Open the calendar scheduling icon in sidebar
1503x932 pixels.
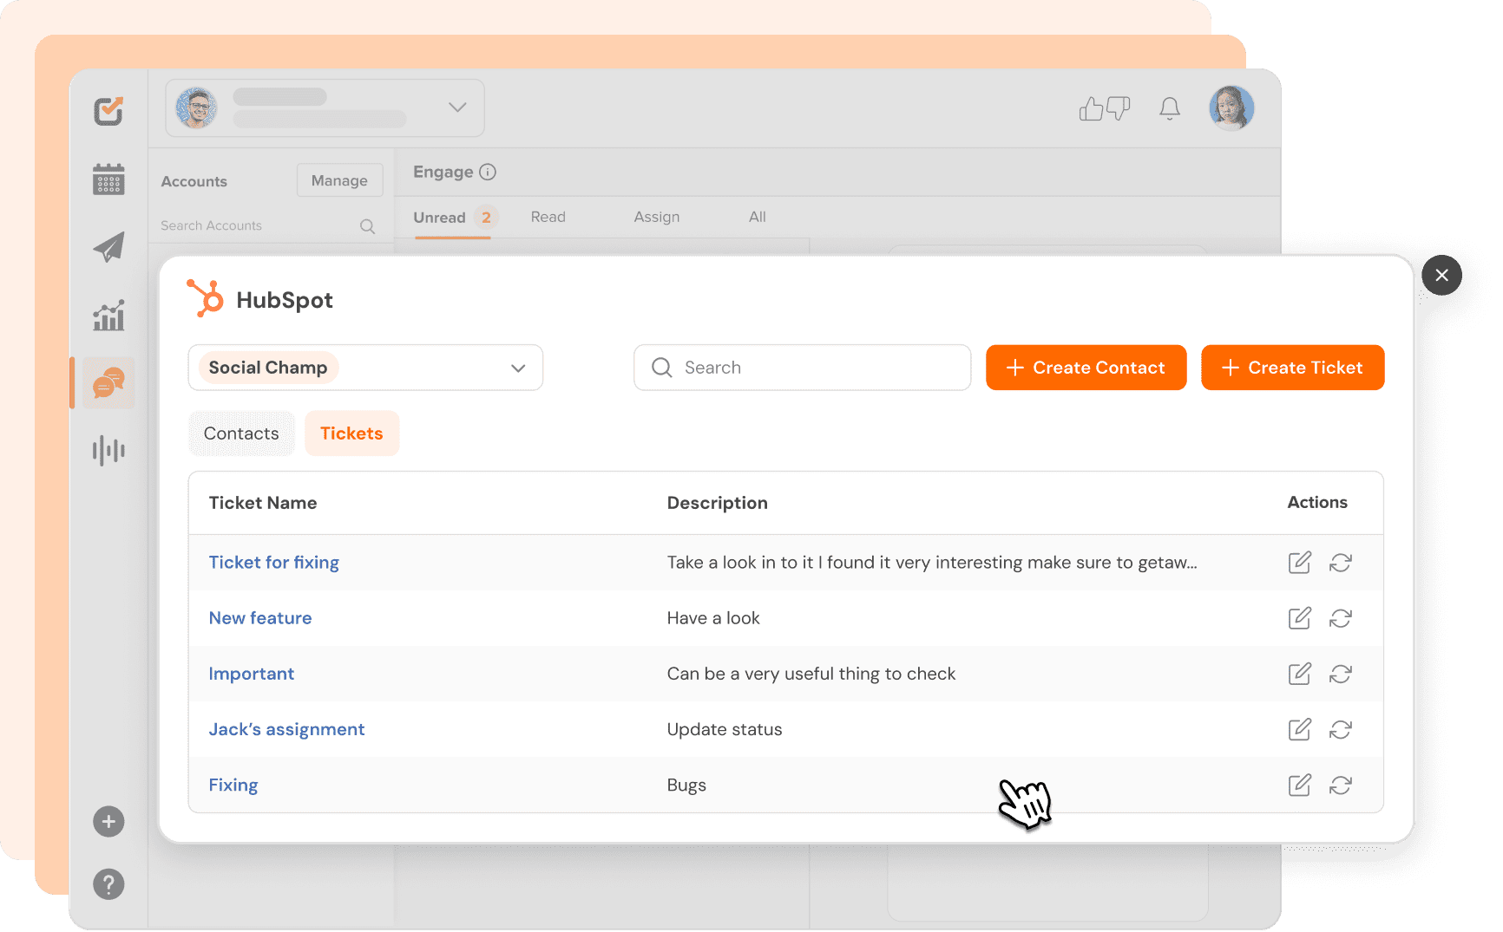point(108,179)
